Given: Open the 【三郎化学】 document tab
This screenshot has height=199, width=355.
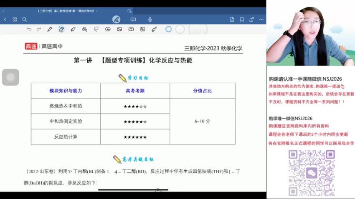Looking at the screenshot, I should click(x=66, y=11).
